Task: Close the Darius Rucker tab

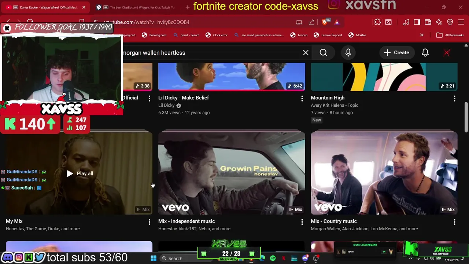Action: click(84, 7)
